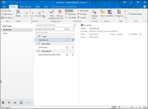Set Low Importance with down arrow
The height and width of the screenshot is (109, 148).
tap(125, 18)
